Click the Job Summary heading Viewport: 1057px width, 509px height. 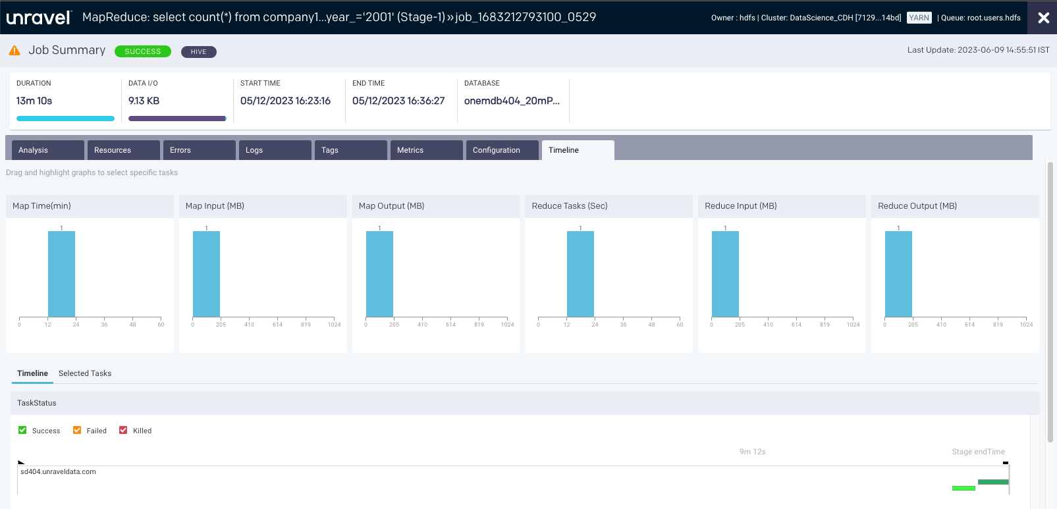tap(67, 50)
